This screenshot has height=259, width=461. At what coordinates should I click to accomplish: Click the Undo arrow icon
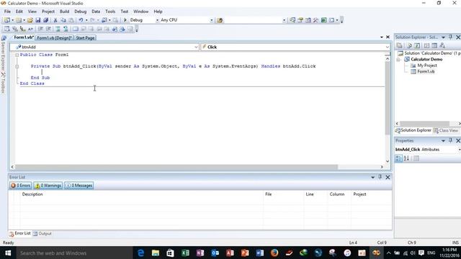pos(81,20)
